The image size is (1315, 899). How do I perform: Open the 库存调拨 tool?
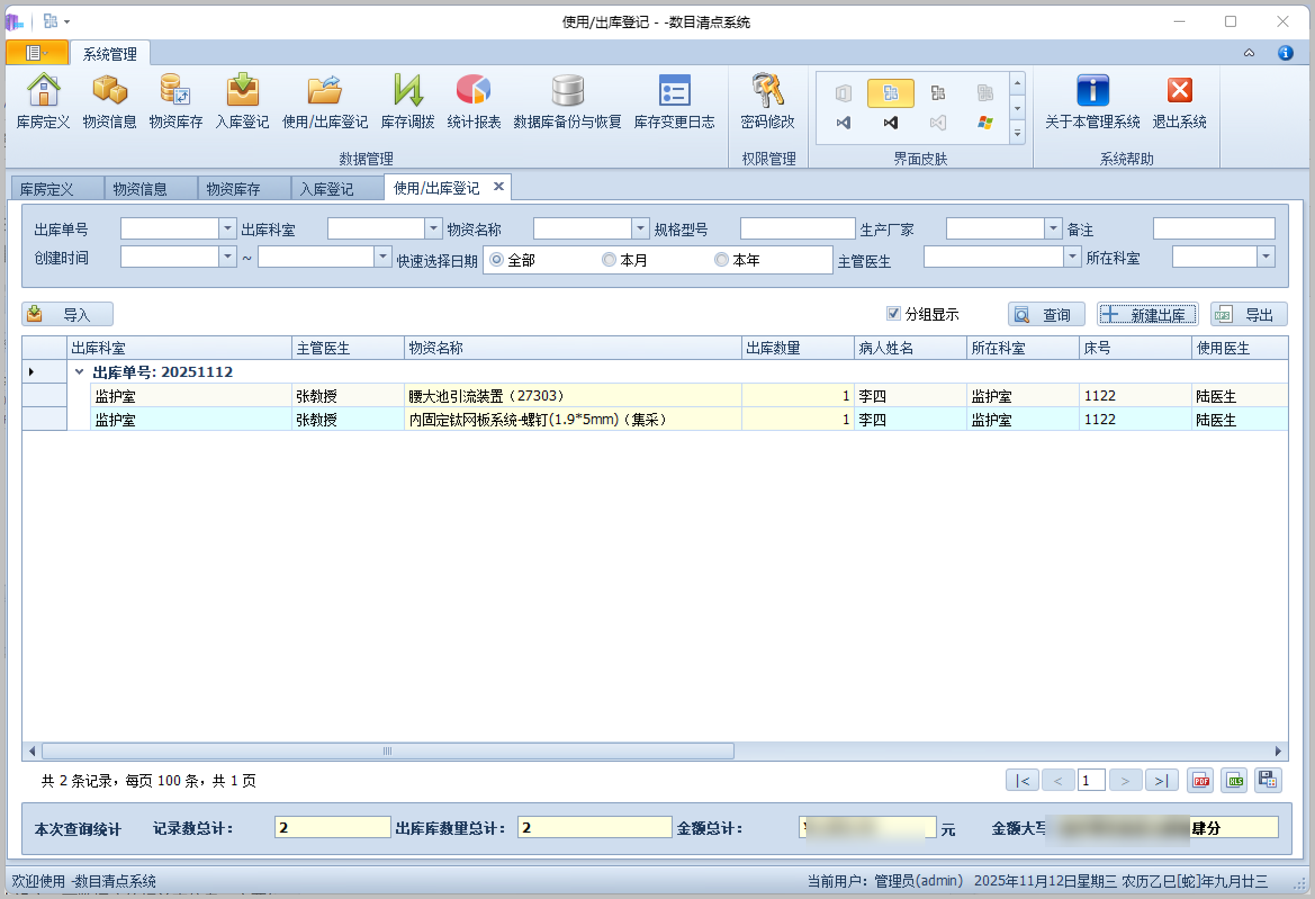coord(407,102)
